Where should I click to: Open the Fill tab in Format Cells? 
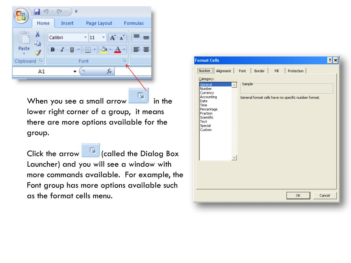(277, 71)
